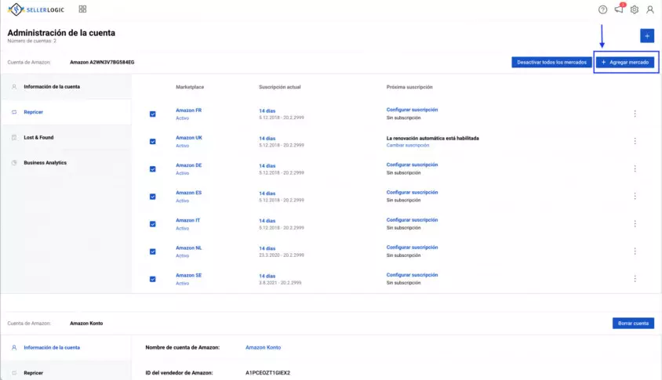This screenshot has height=380, width=662.
Task: Click the Amazon NL marketplace name
Action: coord(188,248)
